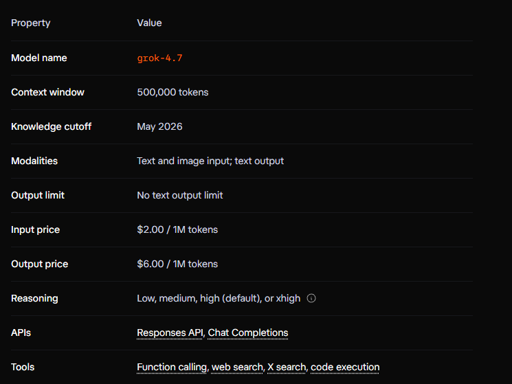The image size is (512, 384).
Task: Click the $2.00 / 1M tokens price
Action: [177, 229]
